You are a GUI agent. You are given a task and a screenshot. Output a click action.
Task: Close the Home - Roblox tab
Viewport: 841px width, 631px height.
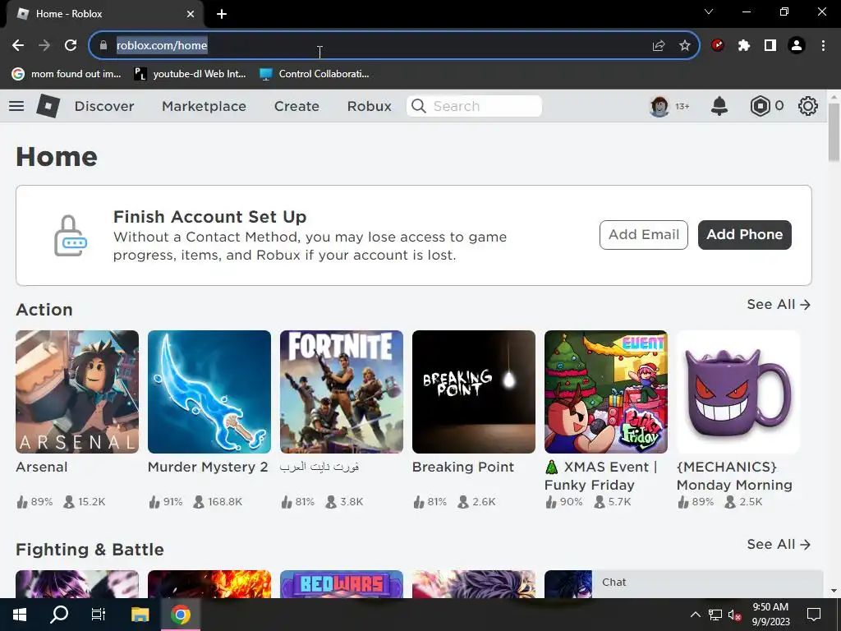(x=191, y=14)
